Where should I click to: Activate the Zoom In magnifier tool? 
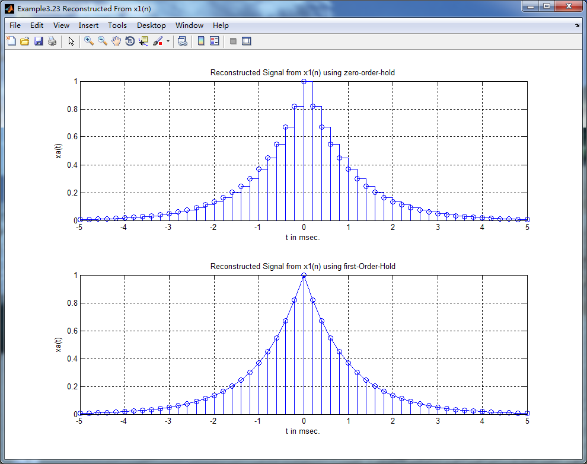89,41
